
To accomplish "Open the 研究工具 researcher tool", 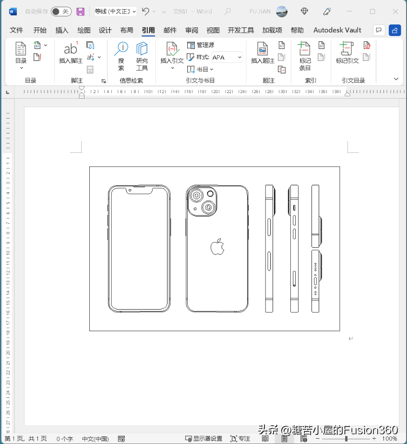I will [142, 56].
